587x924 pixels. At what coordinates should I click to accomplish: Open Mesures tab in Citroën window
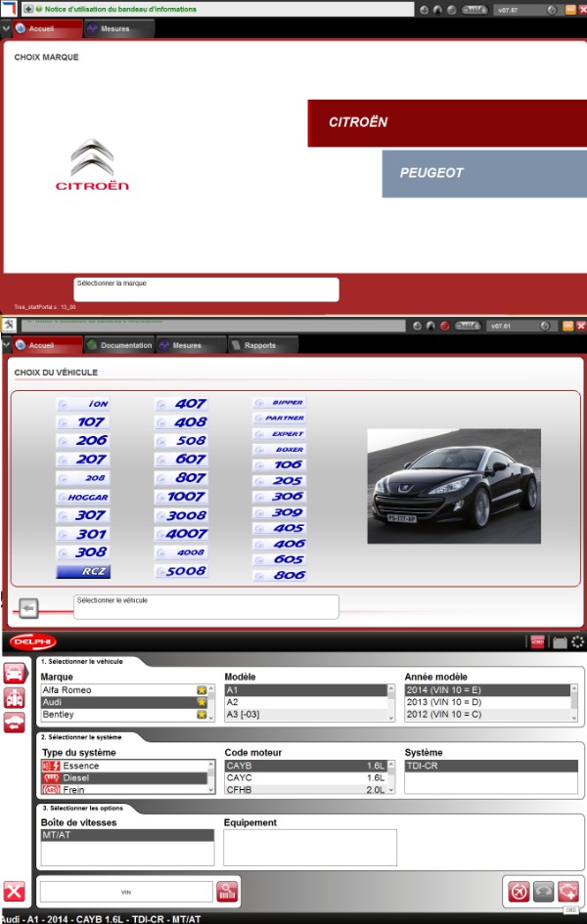pos(118,28)
